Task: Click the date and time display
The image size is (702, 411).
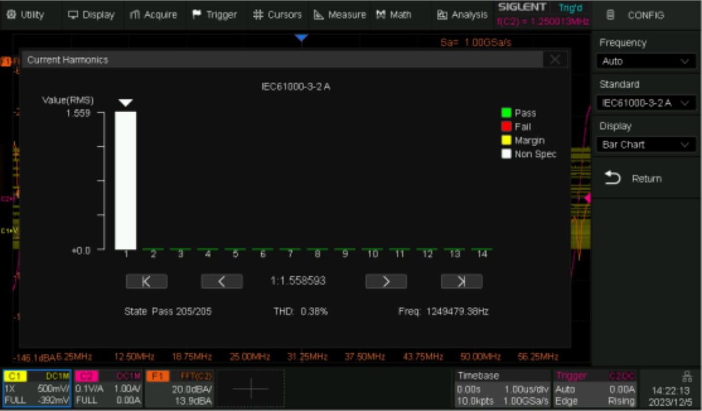Action: click(670, 396)
